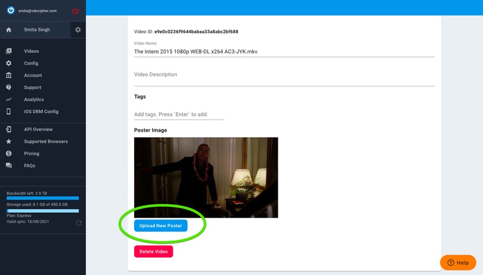Refresh usage stats with the reload icon

tap(79, 222)
